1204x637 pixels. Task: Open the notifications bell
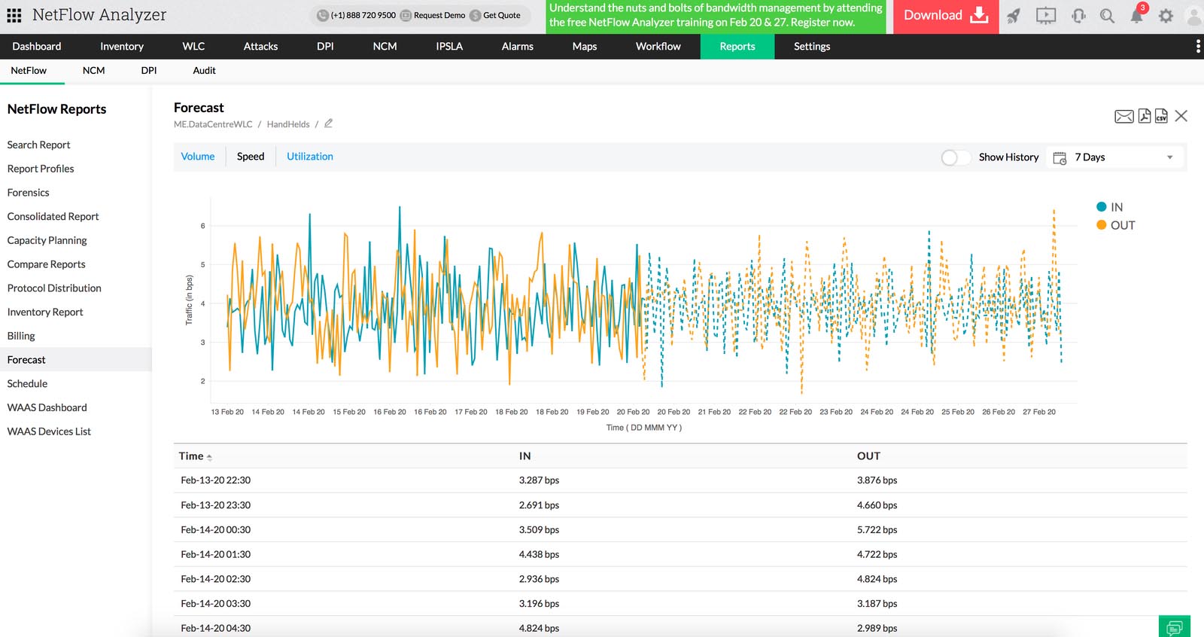pyautogui.click(x=1136, y=16)
